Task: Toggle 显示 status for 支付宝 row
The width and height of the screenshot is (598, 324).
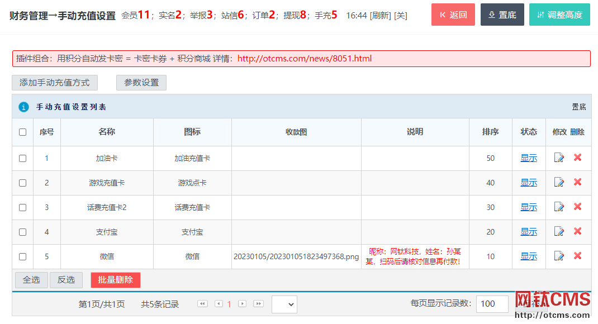Action: coord(529,232)
